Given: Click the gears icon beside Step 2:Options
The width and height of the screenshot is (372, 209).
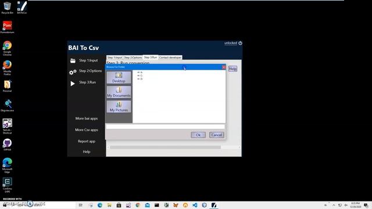Looking at the screenshot, I should (x=73, y=72).
